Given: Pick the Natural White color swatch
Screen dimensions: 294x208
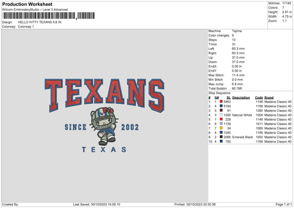Looking at the screenshot, I should pyautogui.click(x=221, y=115).
